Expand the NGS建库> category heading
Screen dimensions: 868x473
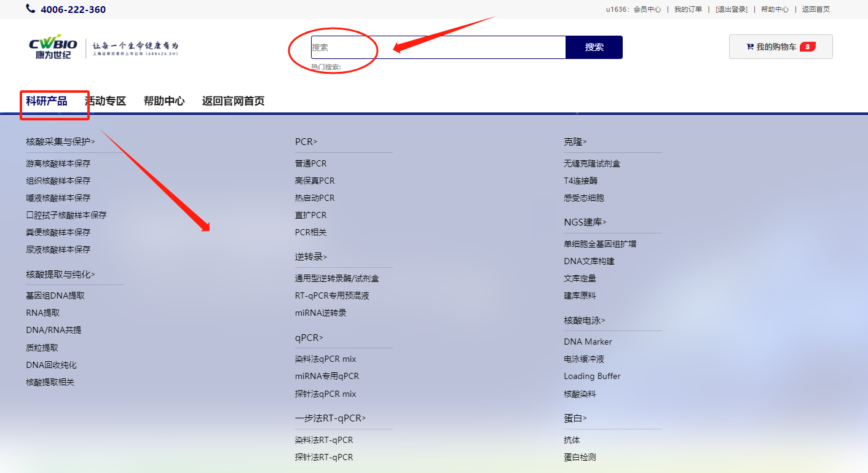(x=585, y=222)
